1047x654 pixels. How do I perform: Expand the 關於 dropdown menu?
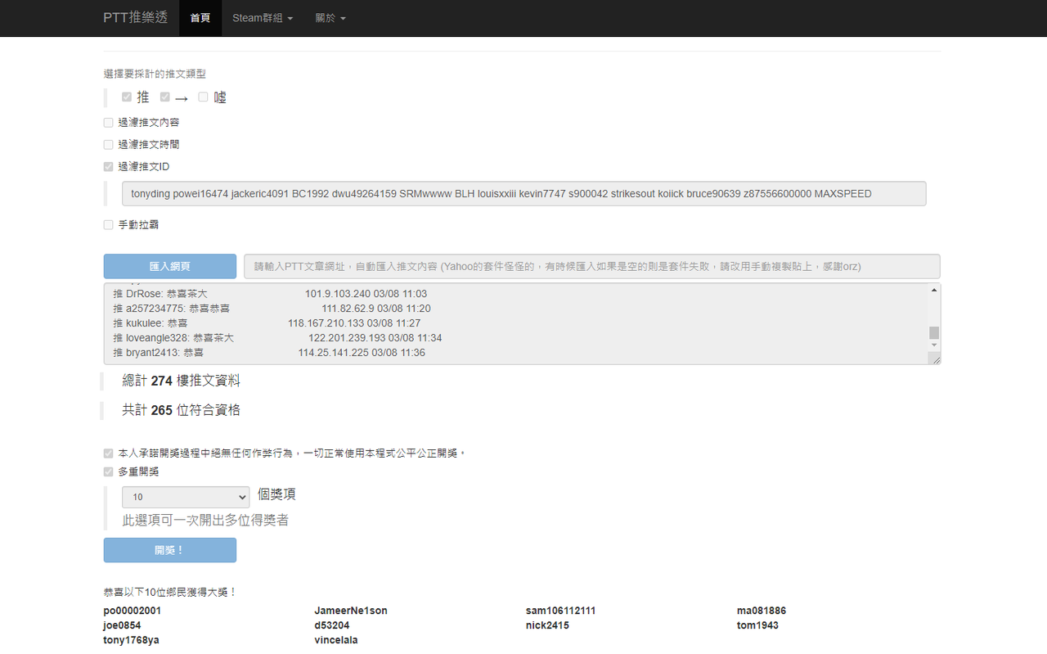(x=330, y=17)
